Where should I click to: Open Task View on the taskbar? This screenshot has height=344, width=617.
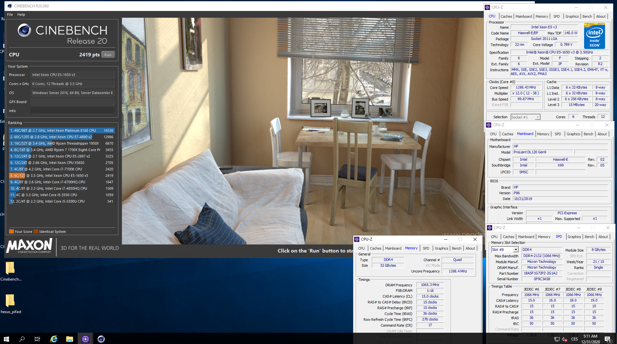click(37, 339)
